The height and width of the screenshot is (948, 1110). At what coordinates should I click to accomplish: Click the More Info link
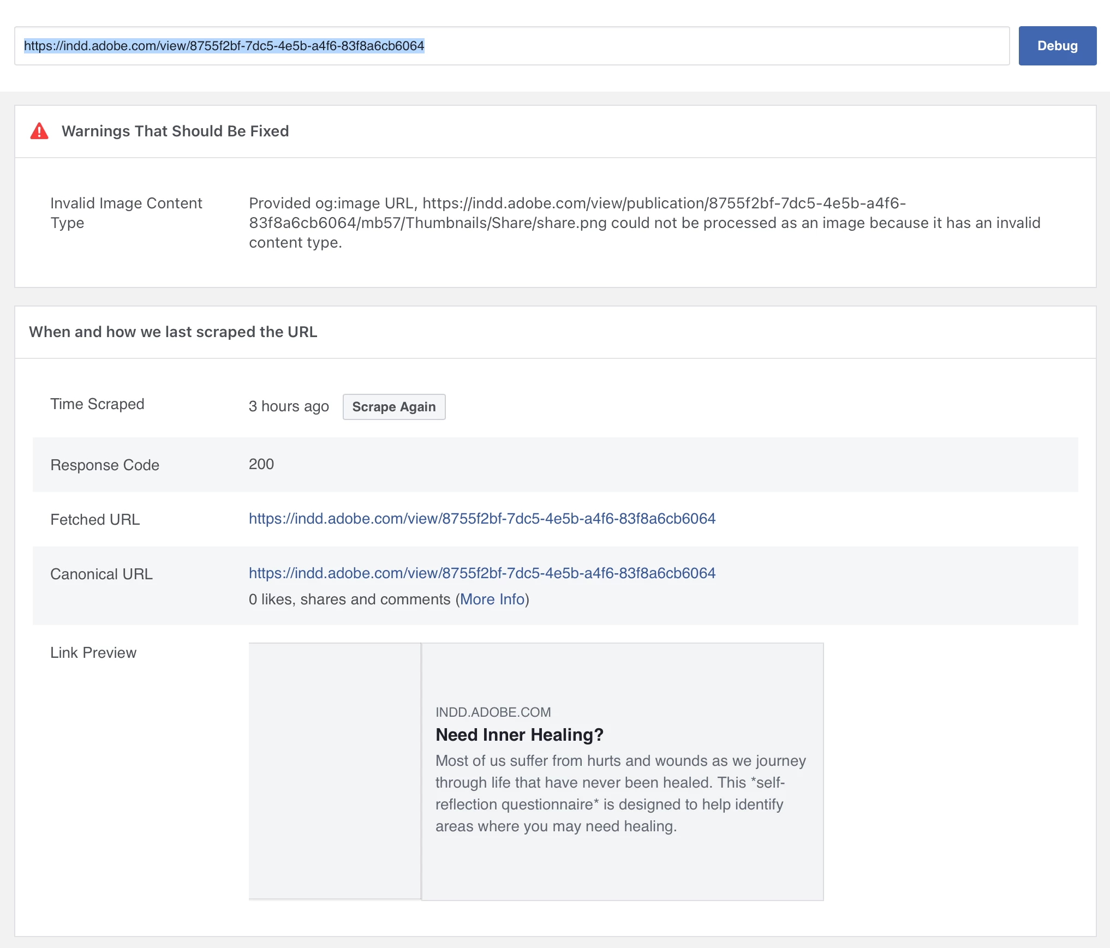click(x=492, y=599)
